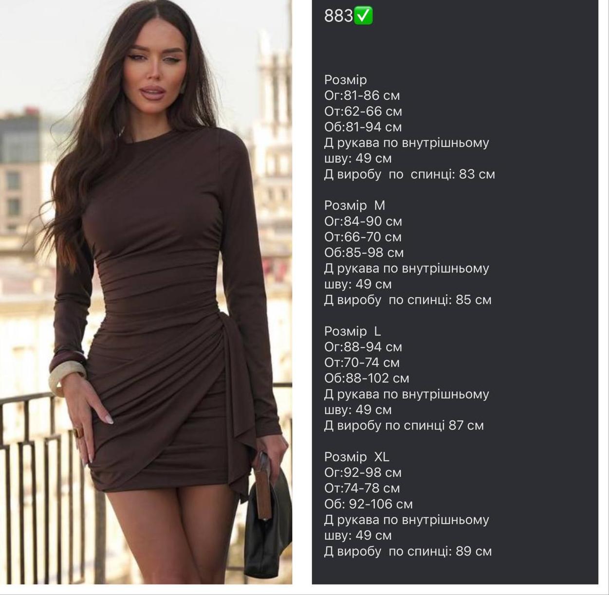This screenshot has width=609, height=595.
Task: Click the Ог:88-94 см line under L
Action: (363, 347)
